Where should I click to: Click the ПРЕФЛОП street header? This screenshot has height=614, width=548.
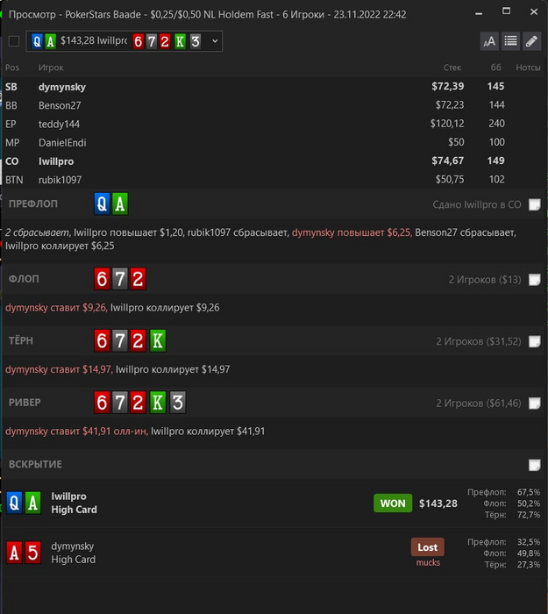pyautogui.click(x=33, y=203)
